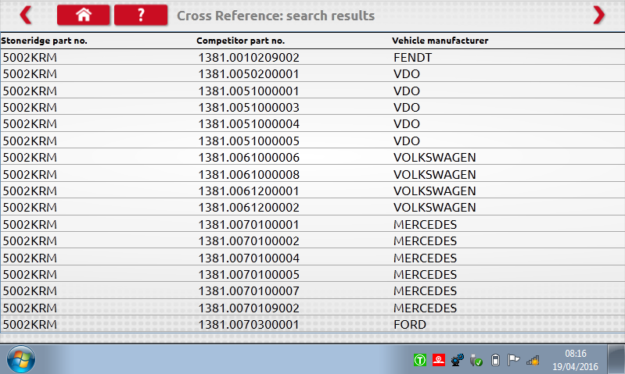
Task: Click the red tray application icon
Action: (439, 361)
